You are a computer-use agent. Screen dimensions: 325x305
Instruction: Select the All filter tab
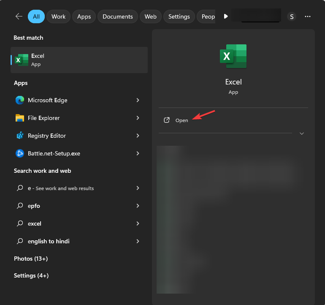click(x=36, y=16)
